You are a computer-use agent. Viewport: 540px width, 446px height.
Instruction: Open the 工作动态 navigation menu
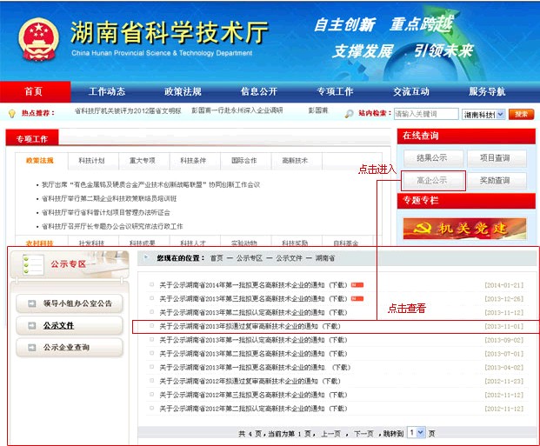coord(107,91)
